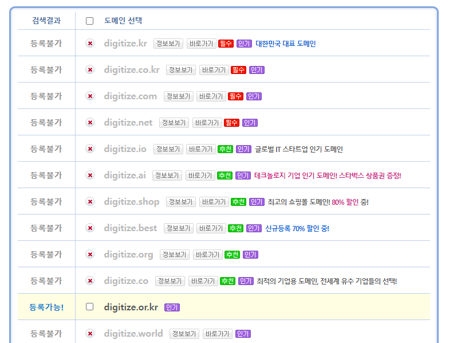Click the red X icon beside digitize.world
The height and width of the screenshot is (343, 449).
coord(90,334)
